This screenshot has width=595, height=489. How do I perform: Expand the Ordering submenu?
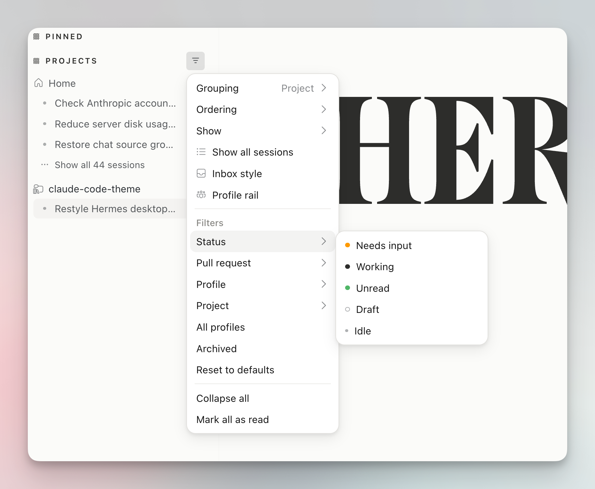[263, 109]
